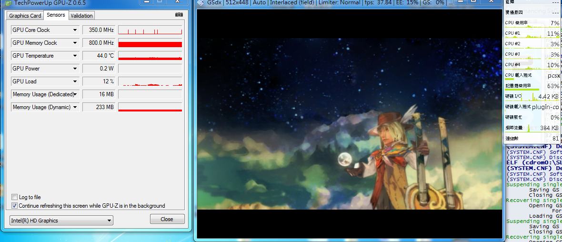
Task: Expand the Memory Usage (Dynamic) dropdown
Action: tap(75, 108)
